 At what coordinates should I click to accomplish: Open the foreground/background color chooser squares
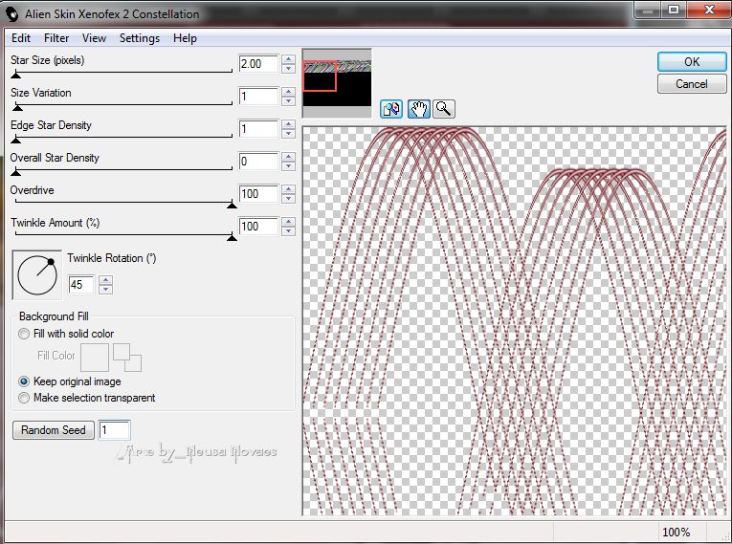pyautogui.click(x=127, y=358)
